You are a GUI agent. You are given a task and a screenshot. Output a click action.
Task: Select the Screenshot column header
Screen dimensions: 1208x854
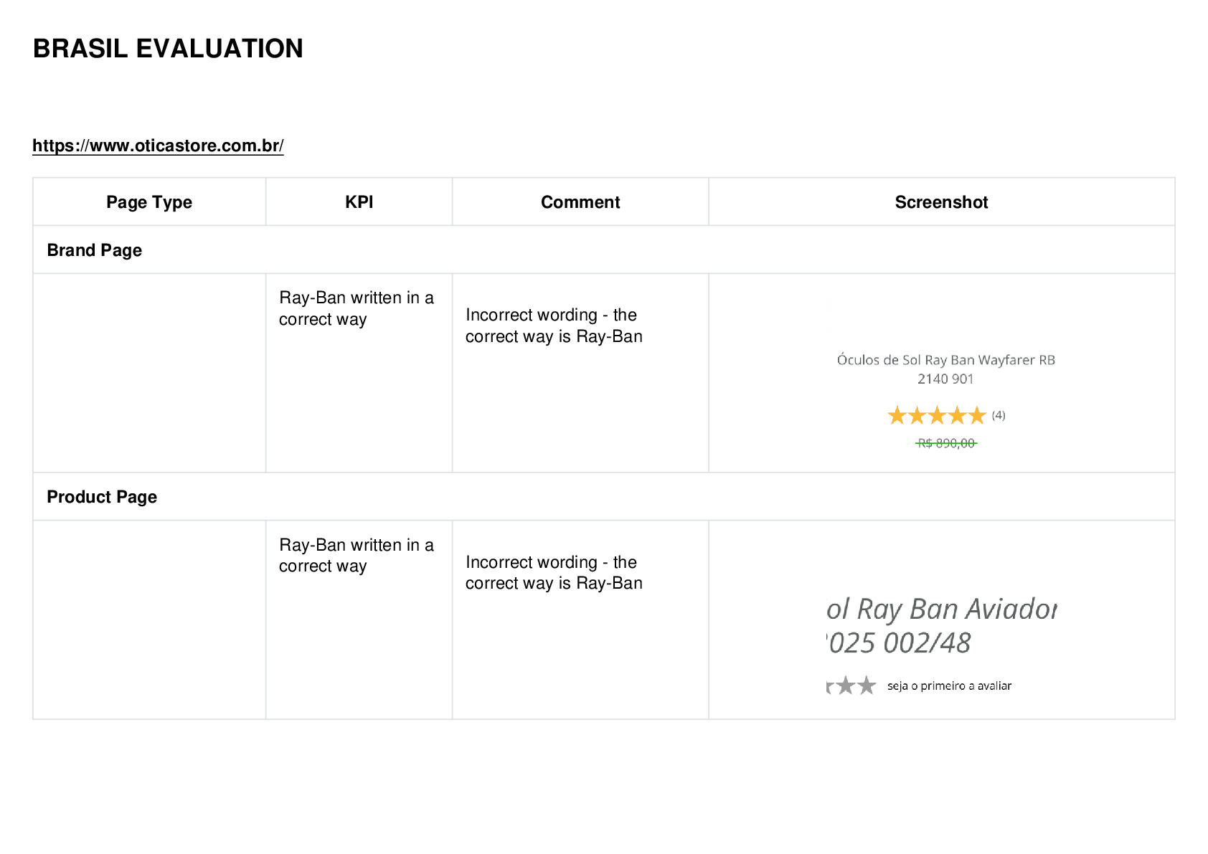coord(941,202)
